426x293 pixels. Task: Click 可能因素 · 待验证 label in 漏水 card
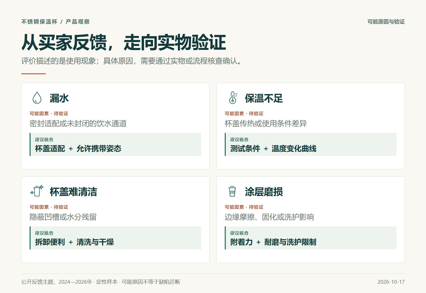coord(49,113)
